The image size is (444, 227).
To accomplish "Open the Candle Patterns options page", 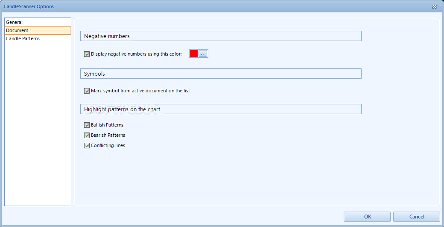I will pos(38,38).
